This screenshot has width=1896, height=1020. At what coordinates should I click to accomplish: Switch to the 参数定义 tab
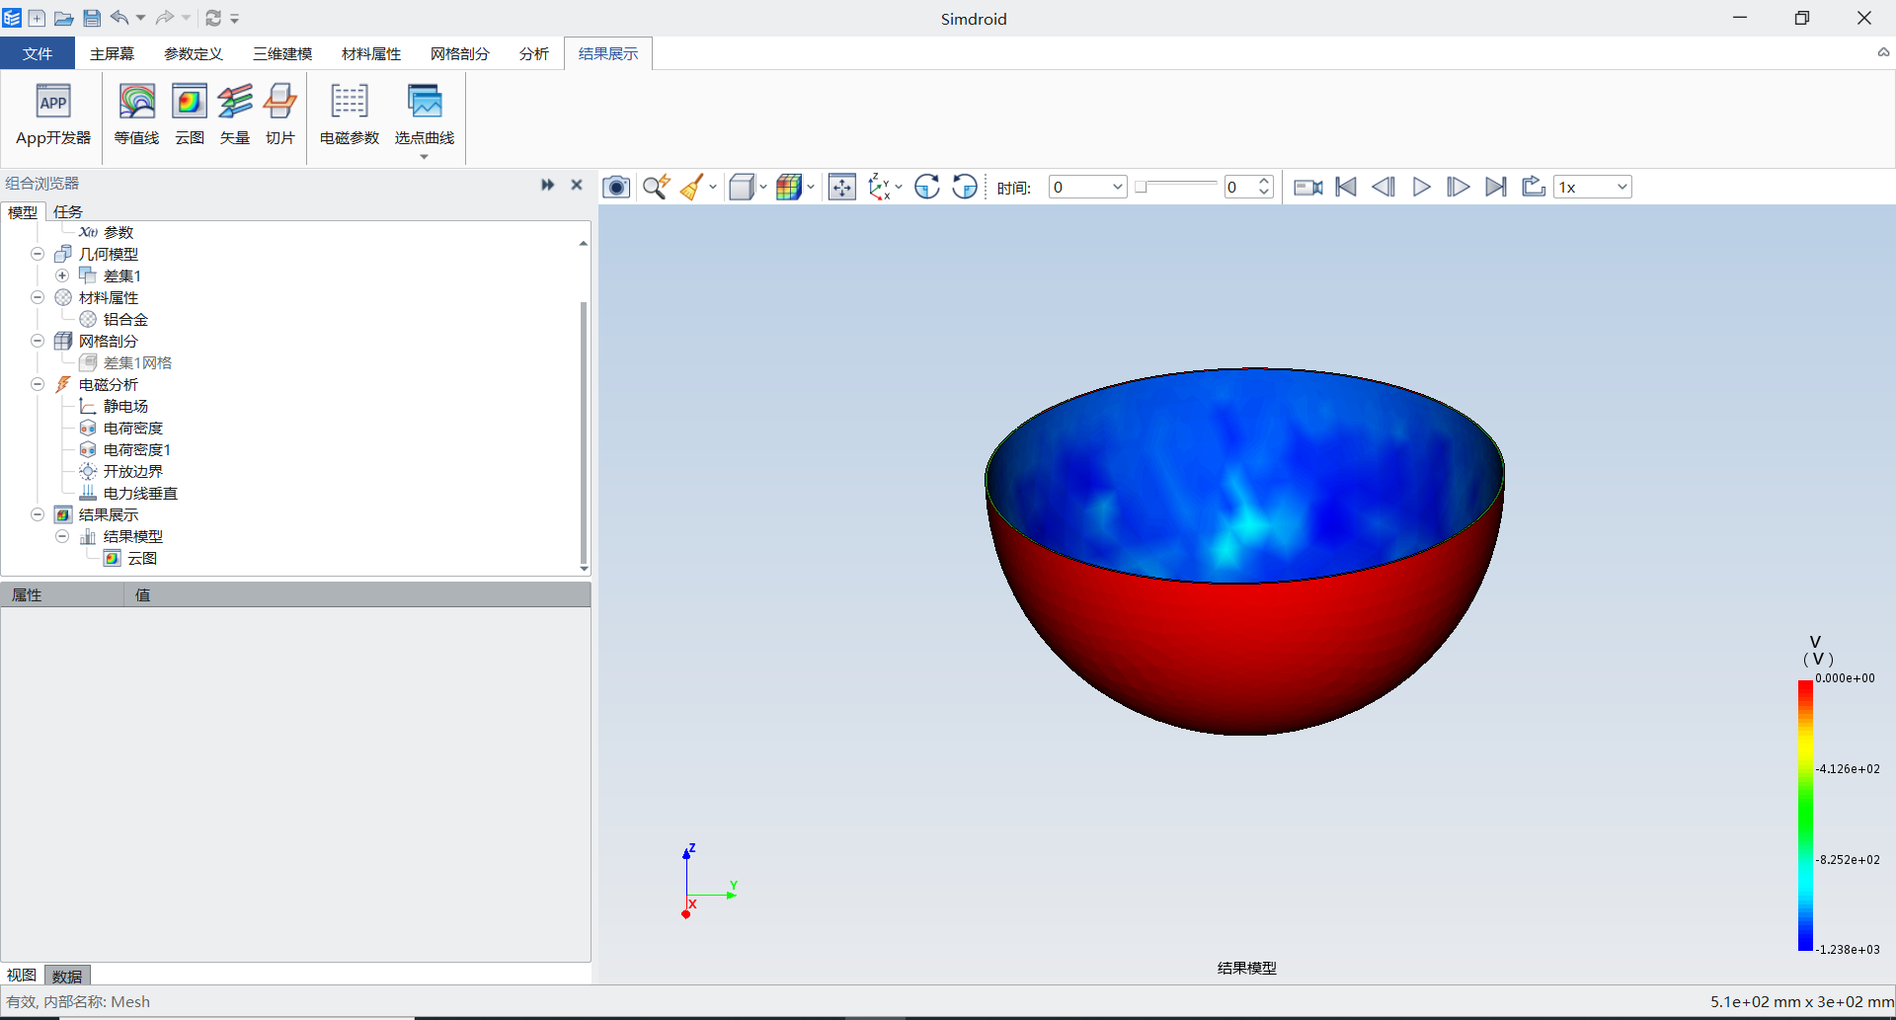pos(194,53)
